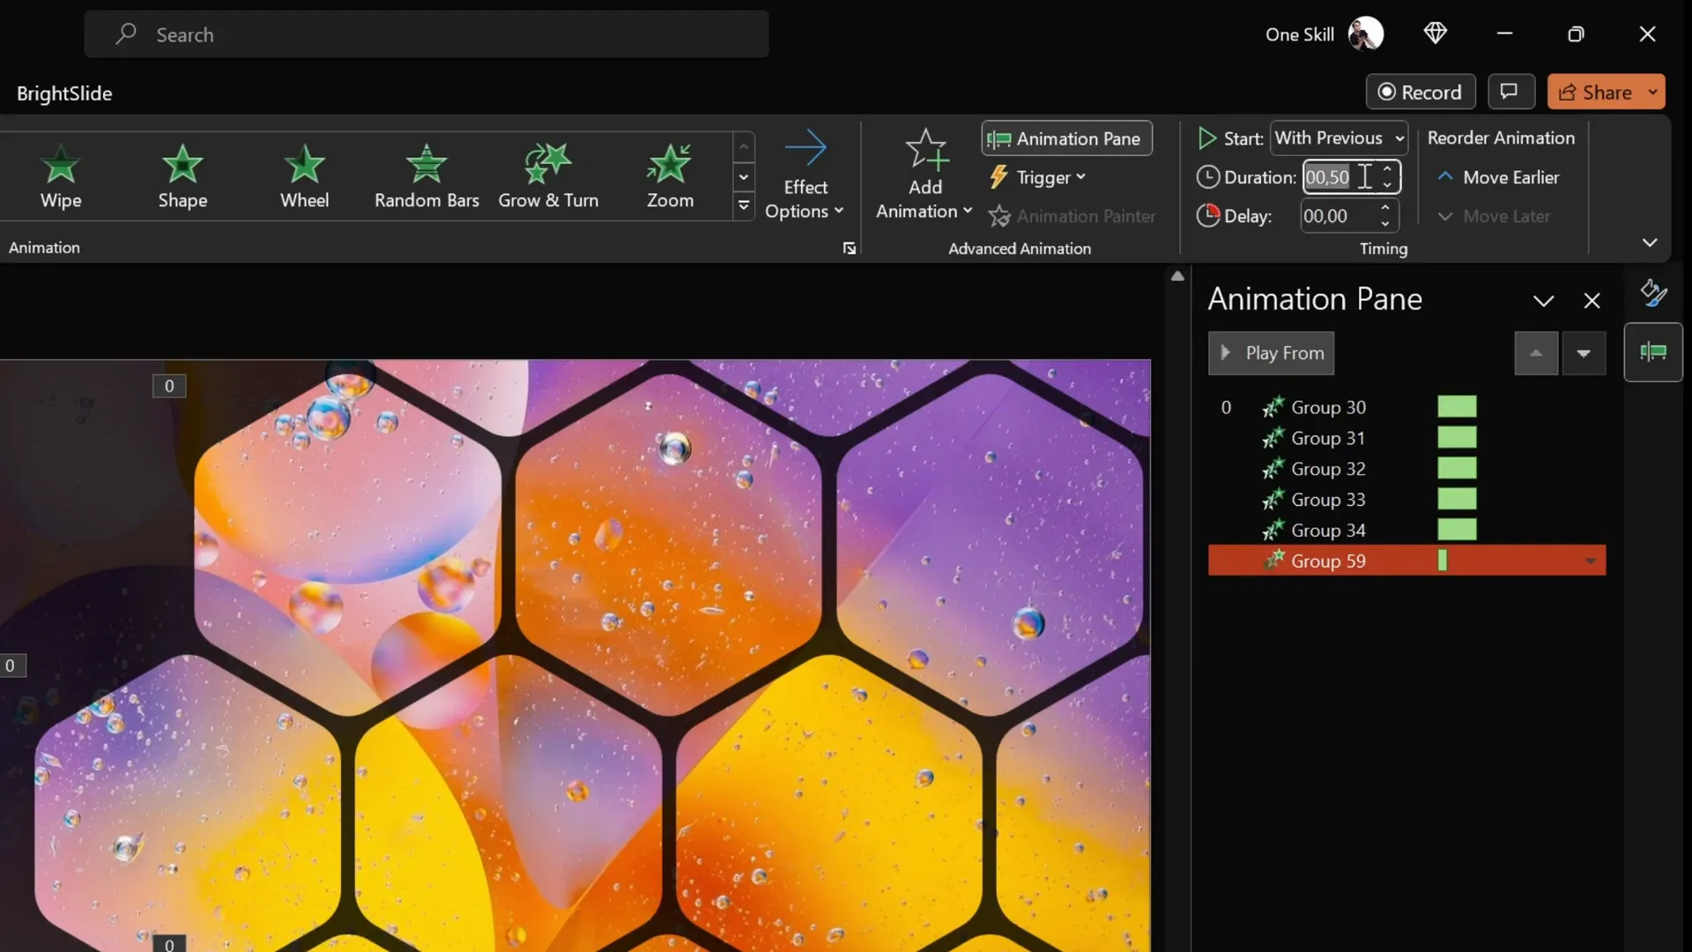Apply the Random Bars animation effect
The width and height of the screenshot is (1692, 952).
(427, 176)
